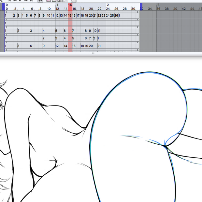Select cel 3 in the fifth track
The height and width of the screenshot is (202, 202).
(18, 46)
